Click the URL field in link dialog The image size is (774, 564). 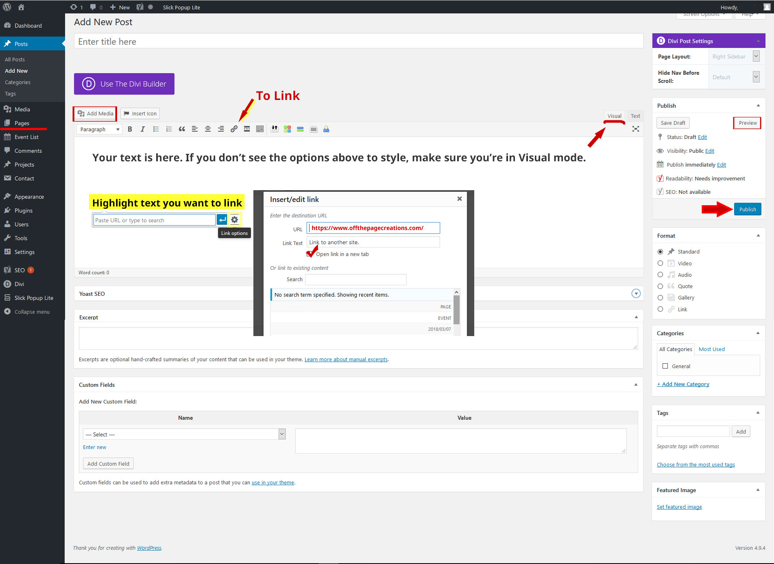[x=373, y=228]
